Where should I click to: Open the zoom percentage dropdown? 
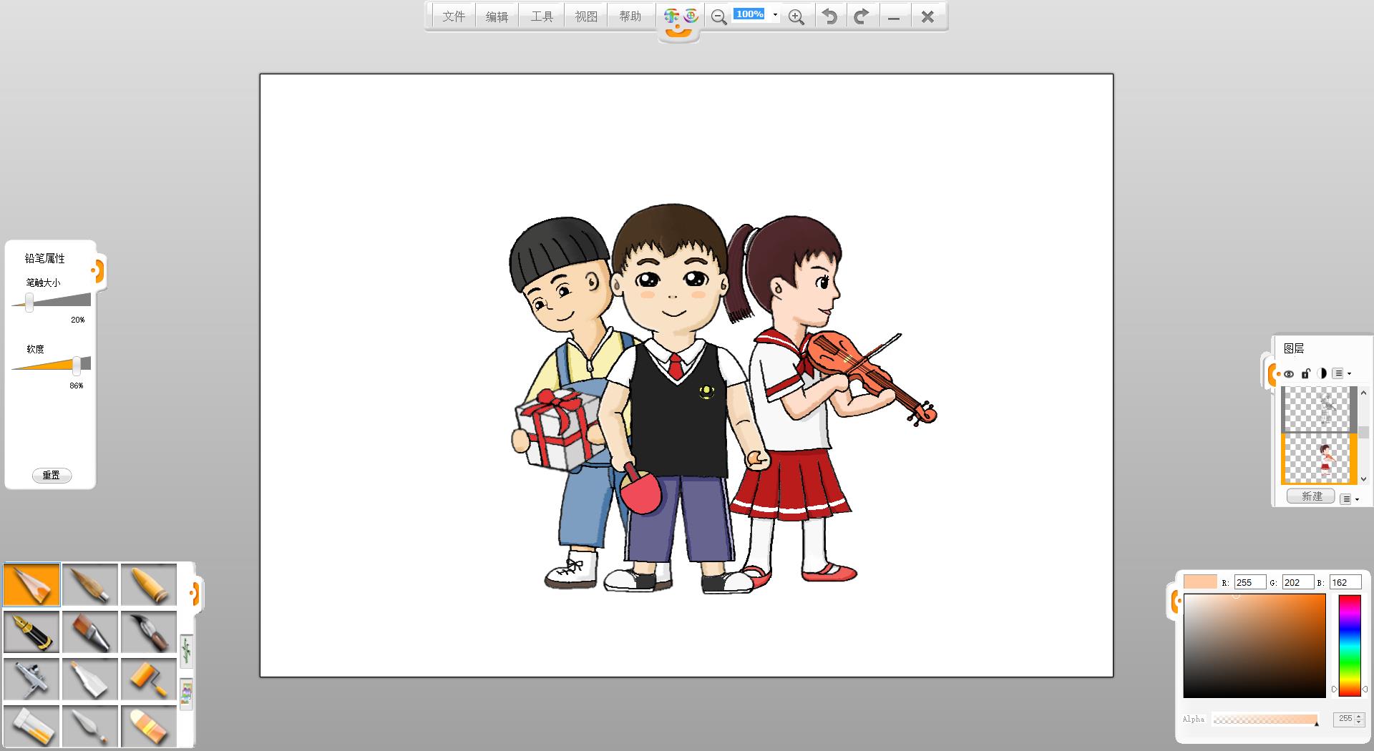pyautogui.click(x=775, y=15)
